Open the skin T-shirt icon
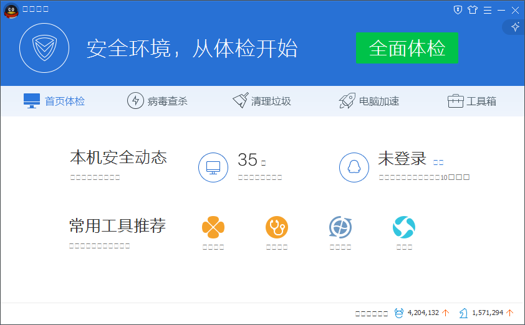Viewport: 525px width, 325px height. pyautogui.click(x=473, y=10)
